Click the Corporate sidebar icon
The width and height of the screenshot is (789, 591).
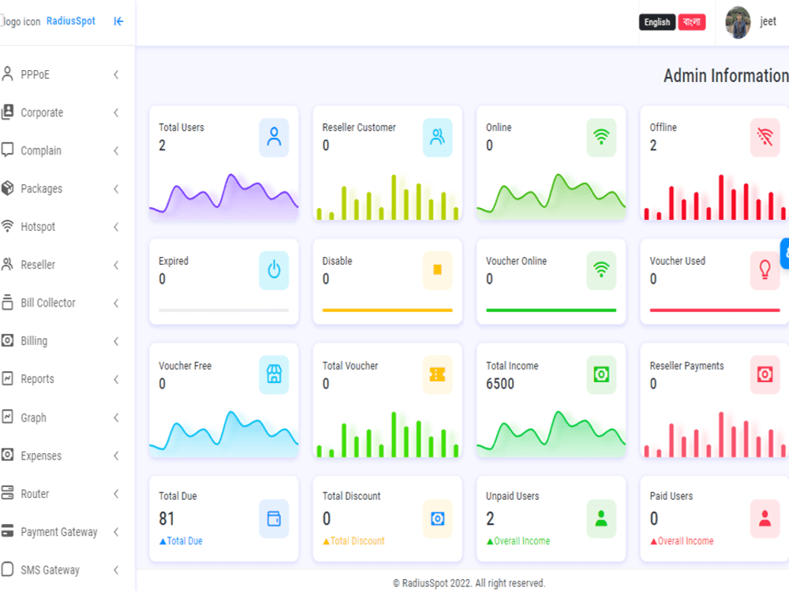pos(8,112)
